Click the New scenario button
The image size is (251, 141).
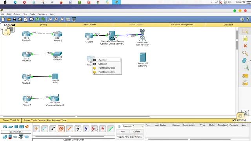pos(123,132)
